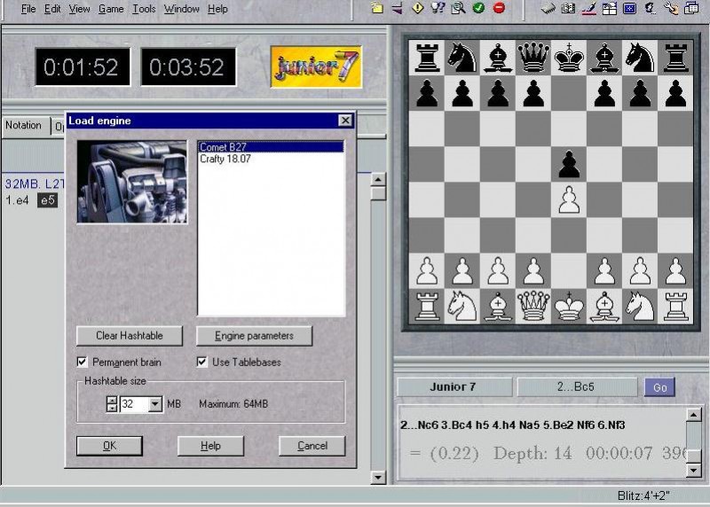710x507 pixels.
Task: Select the white knight on g1
Action: coord(640,306)
